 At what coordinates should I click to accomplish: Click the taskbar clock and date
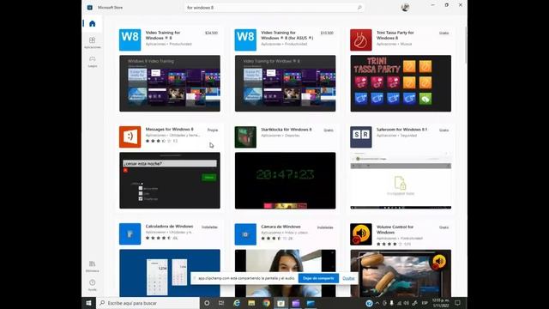point(441,303)
